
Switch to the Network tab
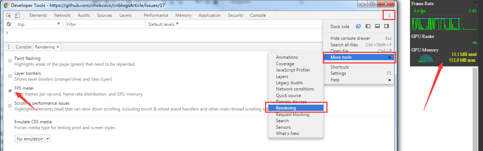(x=62, y=15)
